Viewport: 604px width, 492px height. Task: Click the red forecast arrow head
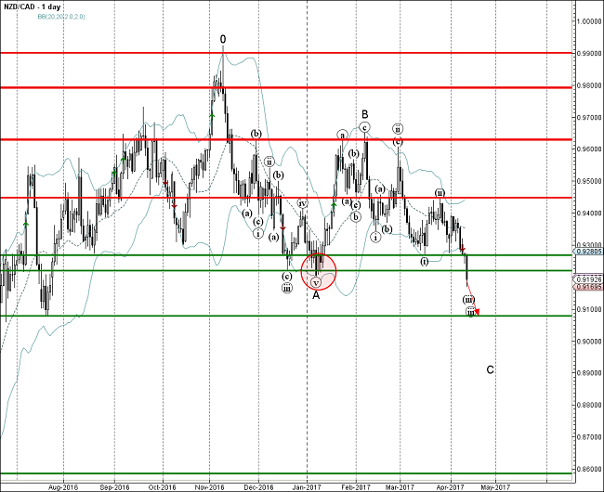(x=477, y=312)
